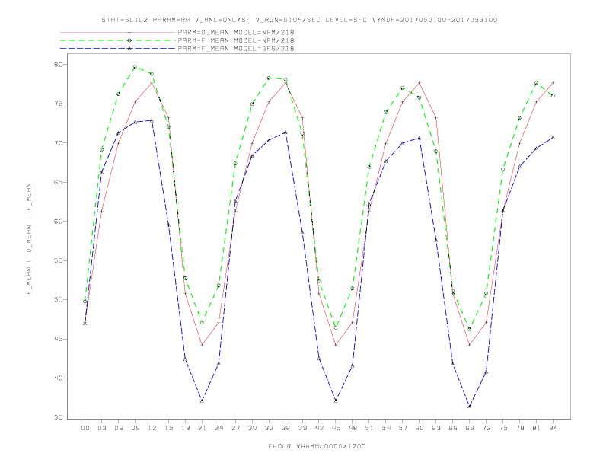
Task: Click y-axis tick label 55
Action: click(x=58, y=260)
